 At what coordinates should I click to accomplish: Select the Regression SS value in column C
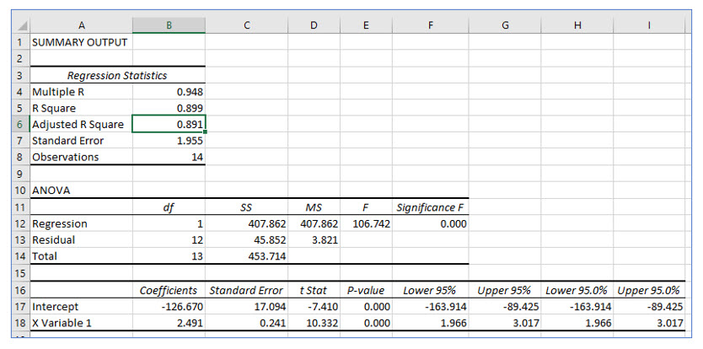click(x=247, y=223)
